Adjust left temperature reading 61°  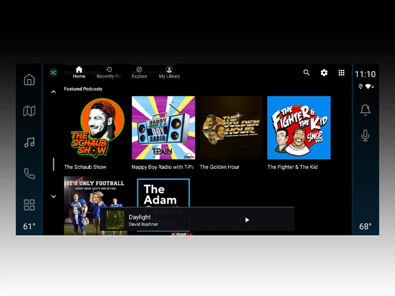click(29, 227)
